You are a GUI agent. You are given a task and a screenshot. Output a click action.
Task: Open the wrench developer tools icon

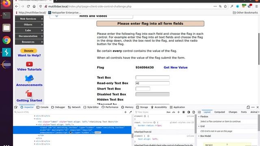click(232, 6)
